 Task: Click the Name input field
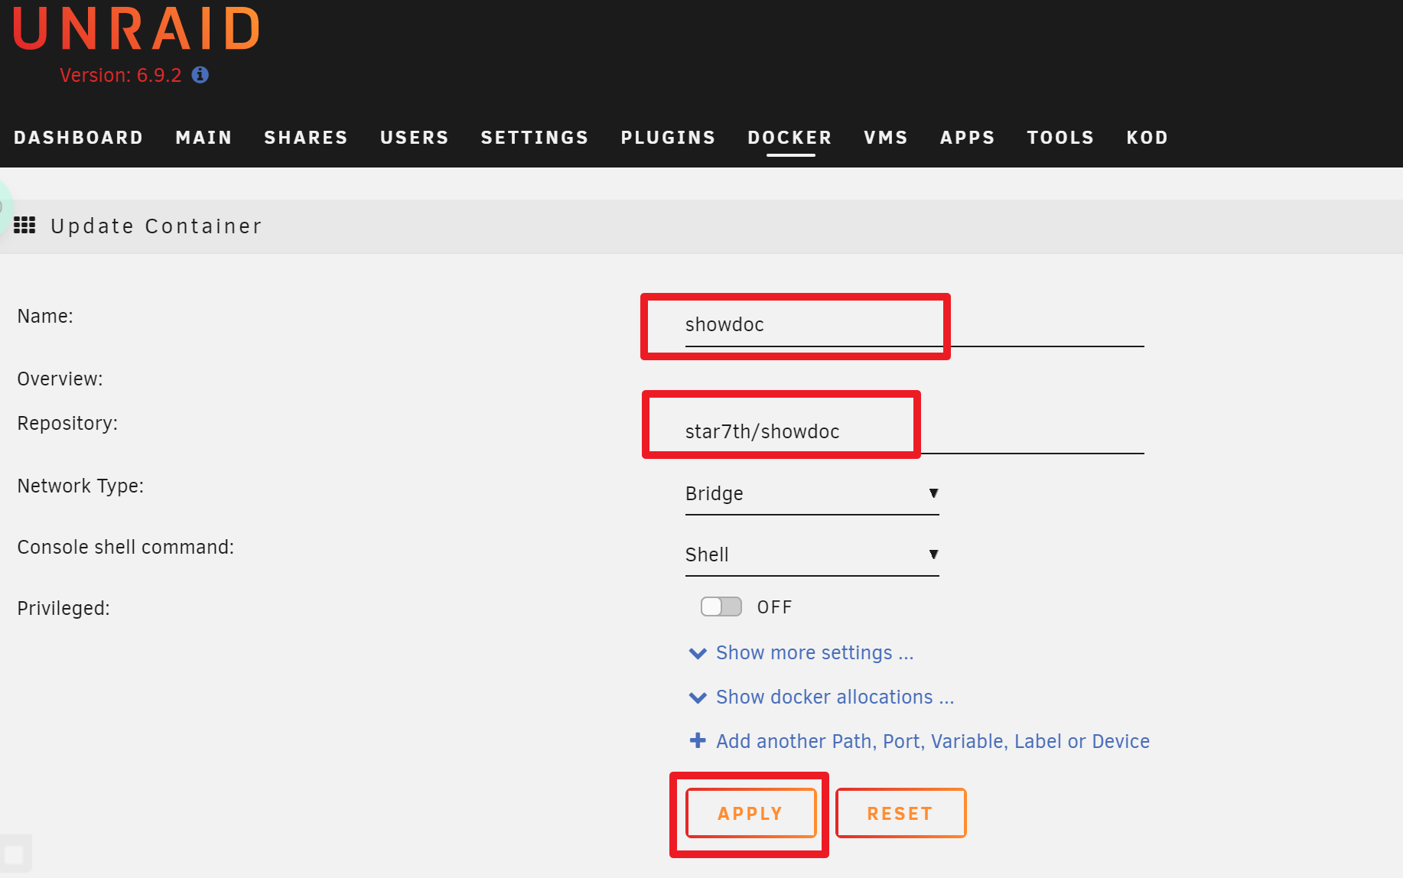tap(914, 325)
